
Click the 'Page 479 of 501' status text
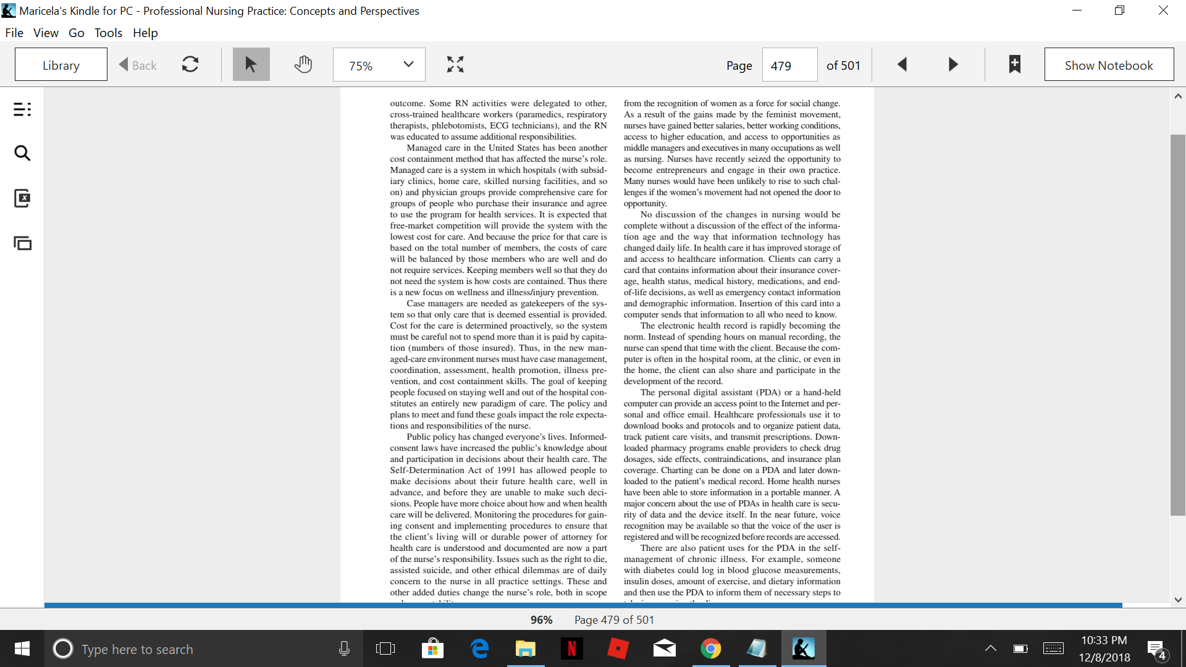point(614,619)
